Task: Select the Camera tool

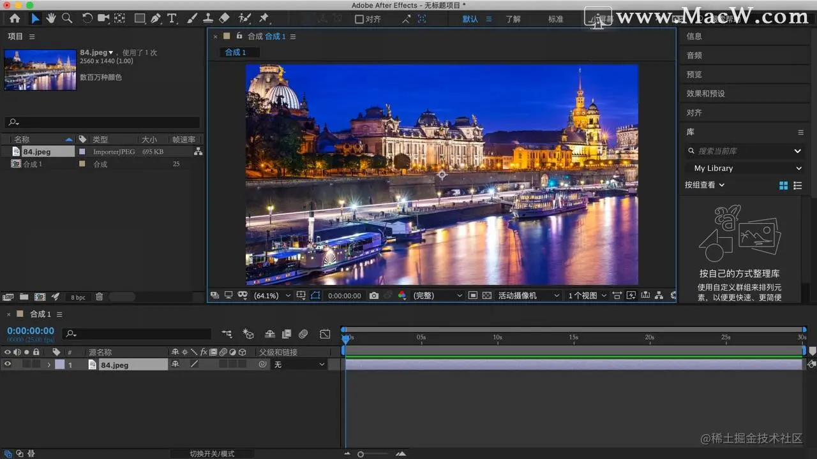Action: tap(103, 18)
